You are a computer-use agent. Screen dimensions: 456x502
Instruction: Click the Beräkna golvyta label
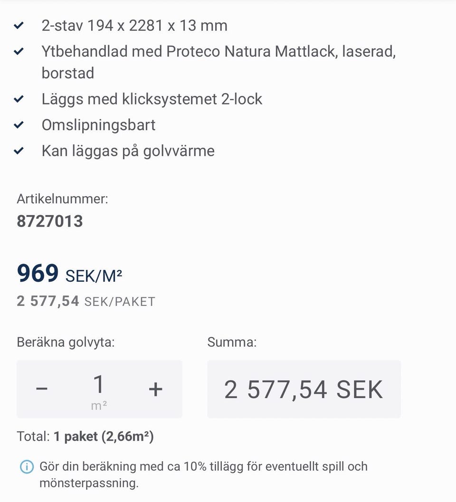tap(66, 342)
